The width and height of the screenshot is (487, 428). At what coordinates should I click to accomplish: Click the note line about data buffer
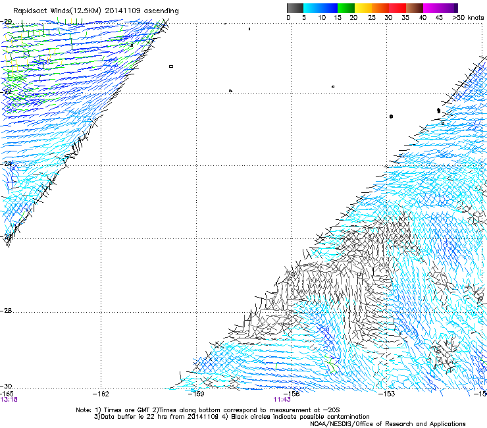point(232,417)
